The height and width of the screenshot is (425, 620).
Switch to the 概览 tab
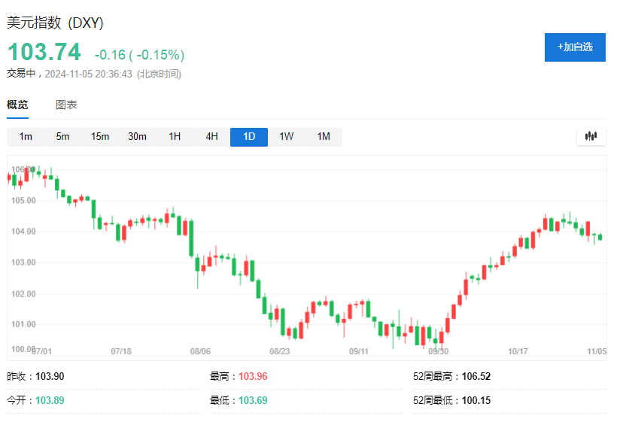pyautogui.click(x=17, y=105)
